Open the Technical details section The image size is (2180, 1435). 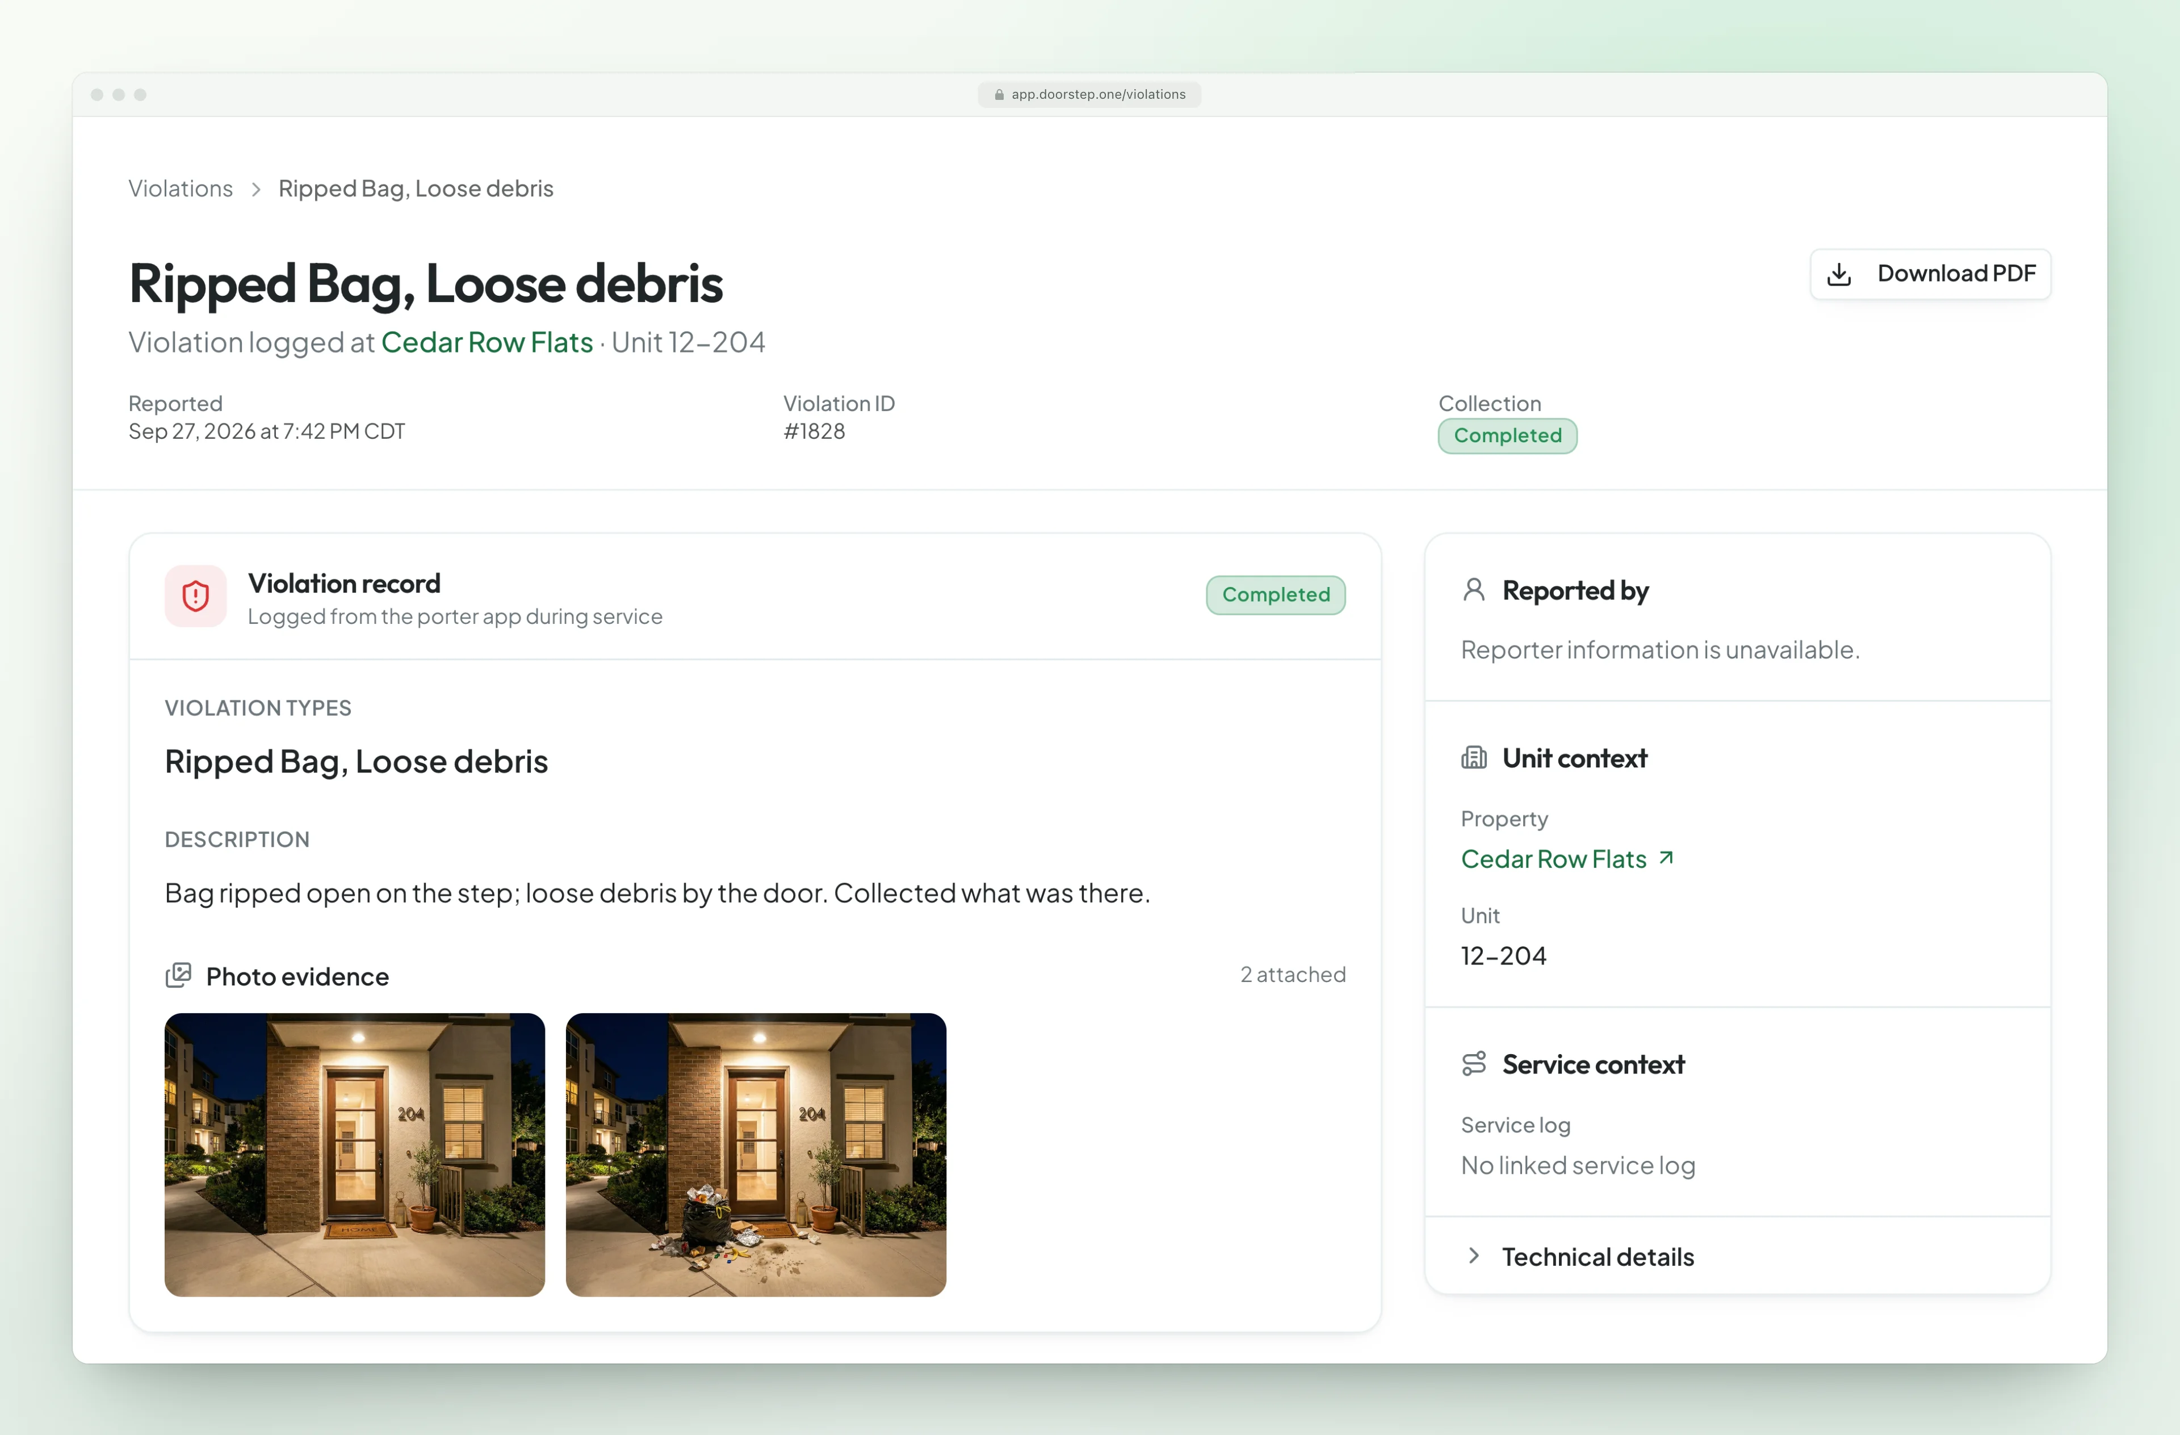click(1738, 1256)
